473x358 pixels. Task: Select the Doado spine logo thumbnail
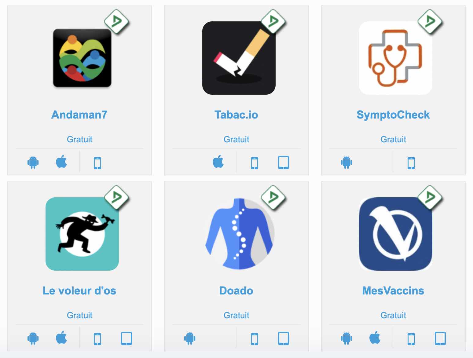pyautogui.click(x=239, y=234)
